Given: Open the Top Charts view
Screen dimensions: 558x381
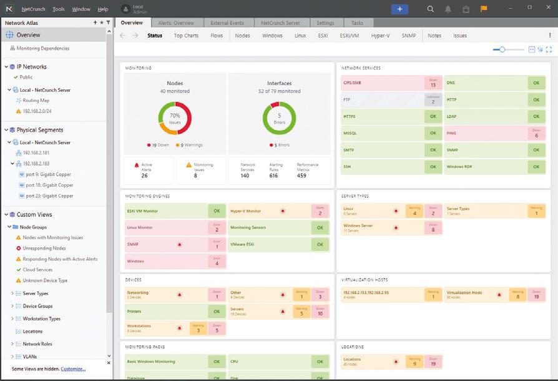Looking at the screenshot, I should (x=186, y=36).
